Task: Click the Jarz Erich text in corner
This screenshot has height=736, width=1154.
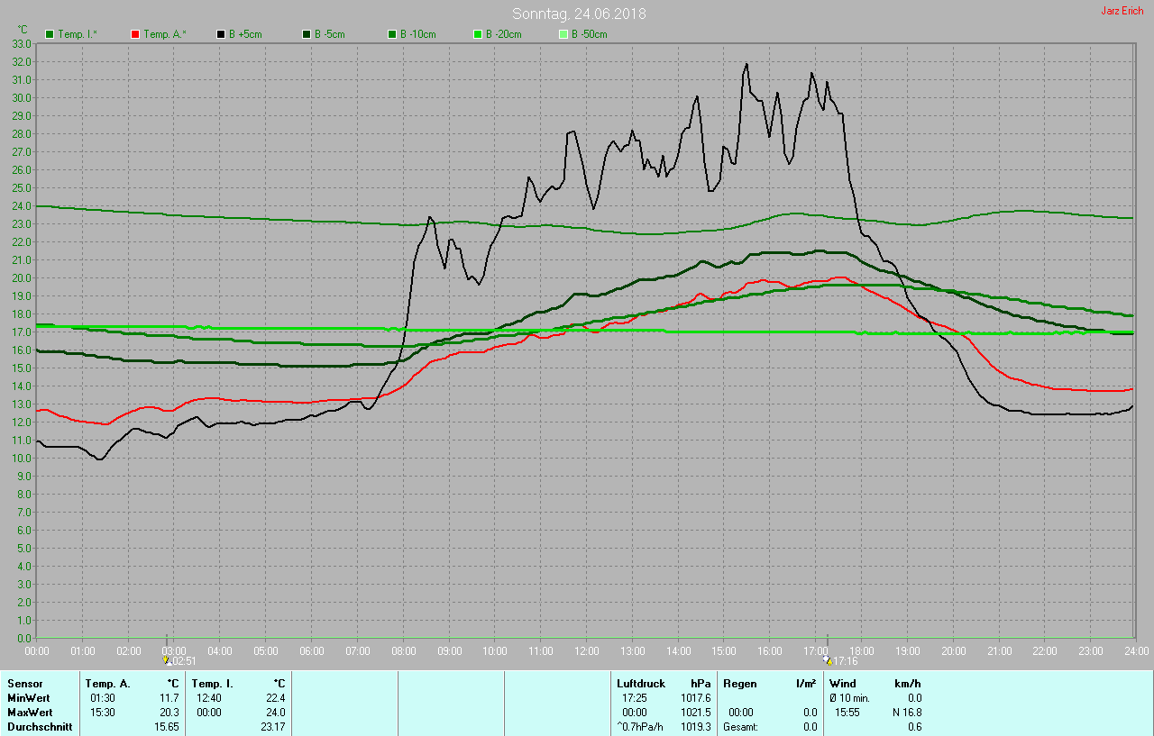Action: pos(1122,11)
